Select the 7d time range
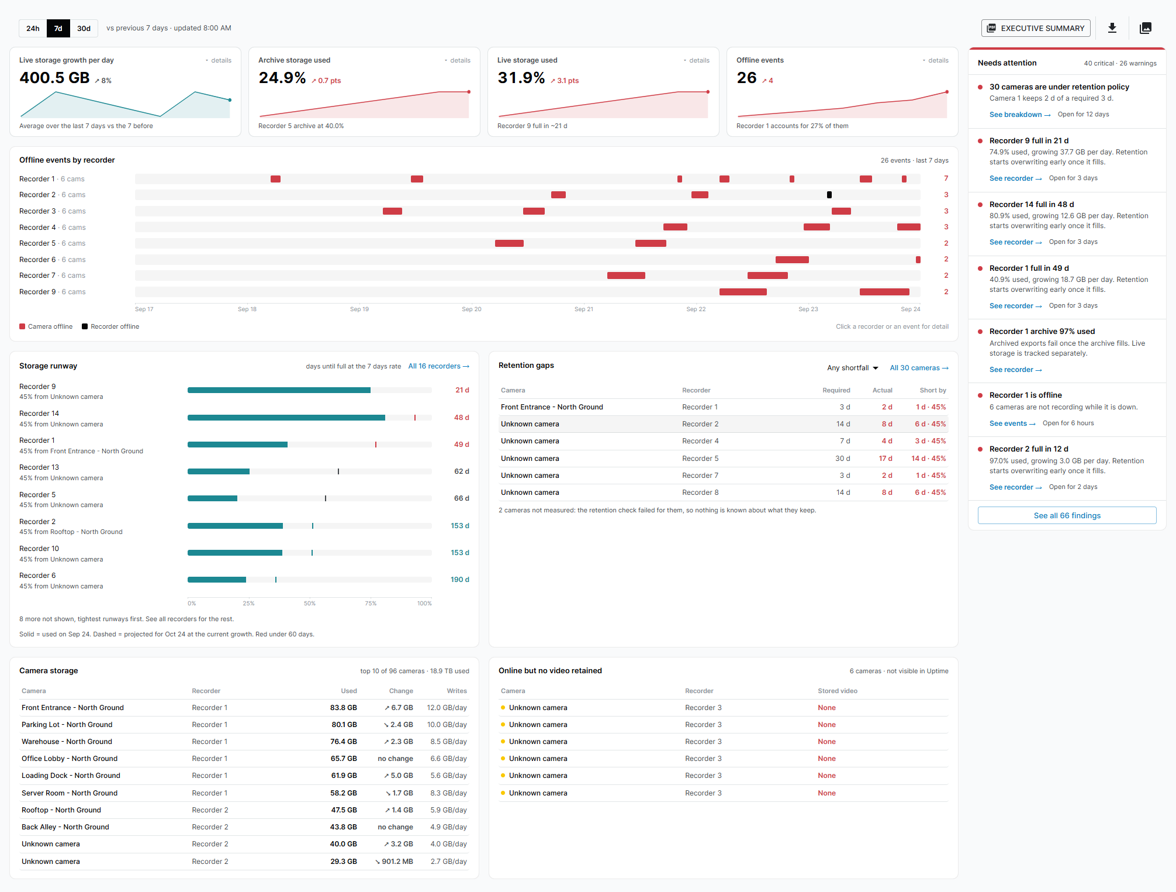Screen dimensions: 1176x892 (58, 28)
